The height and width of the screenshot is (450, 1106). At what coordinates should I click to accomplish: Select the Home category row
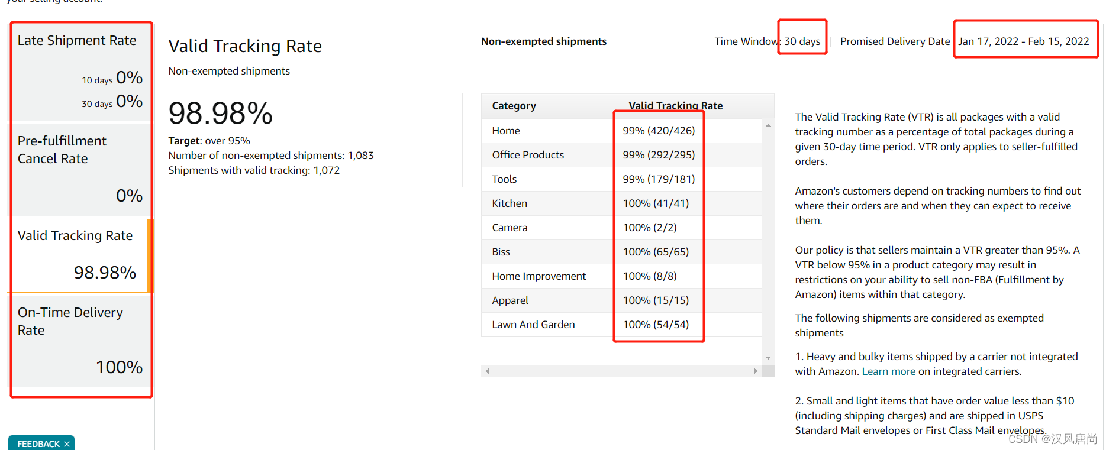[x=621, y=130]
